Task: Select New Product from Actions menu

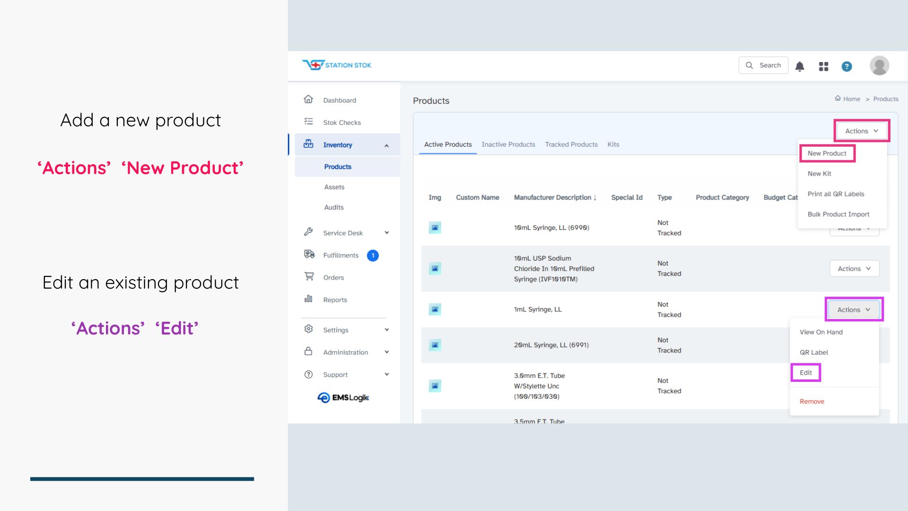Action: pyautogui.click(x=827, y=153)
